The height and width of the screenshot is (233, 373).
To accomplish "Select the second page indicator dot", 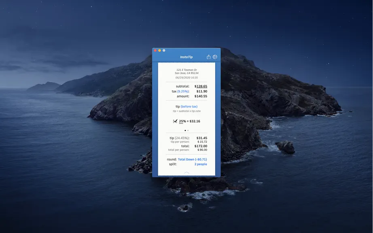I will [188, 130].
